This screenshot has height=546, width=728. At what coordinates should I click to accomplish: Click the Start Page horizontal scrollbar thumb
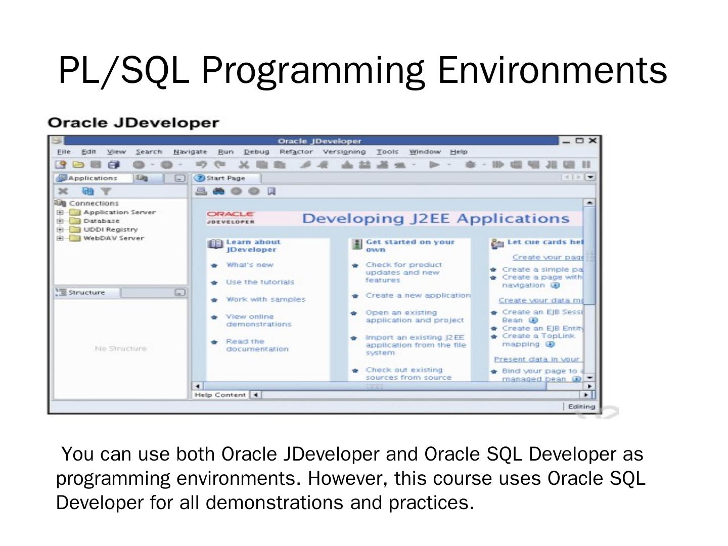(374, 386)
